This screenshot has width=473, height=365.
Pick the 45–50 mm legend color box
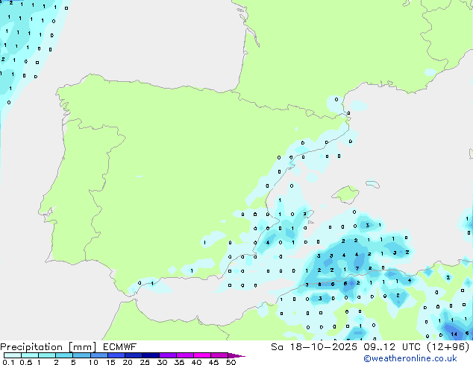click(x=219, y=355)
